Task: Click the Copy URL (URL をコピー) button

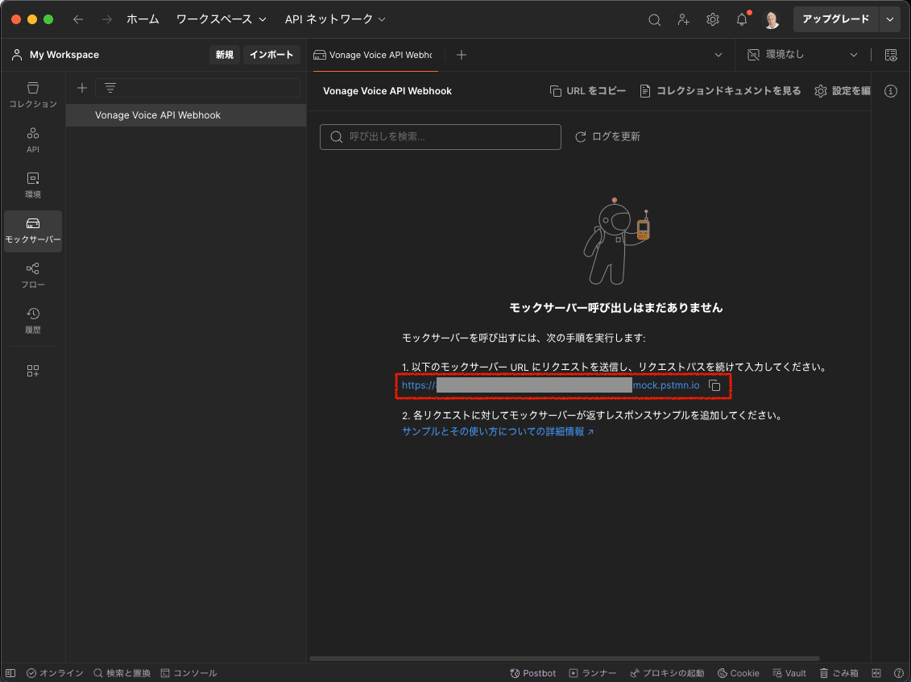Action: click(588, 91)
